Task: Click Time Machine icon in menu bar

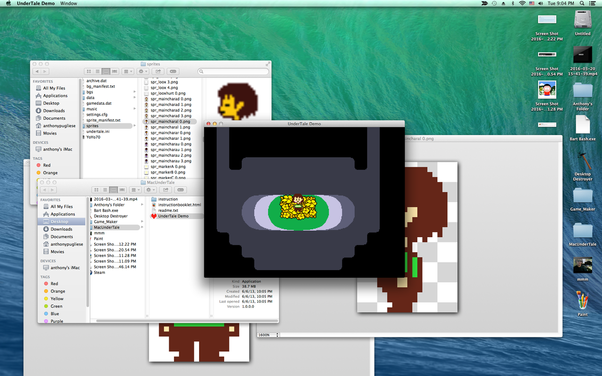Action: [494, 3]
